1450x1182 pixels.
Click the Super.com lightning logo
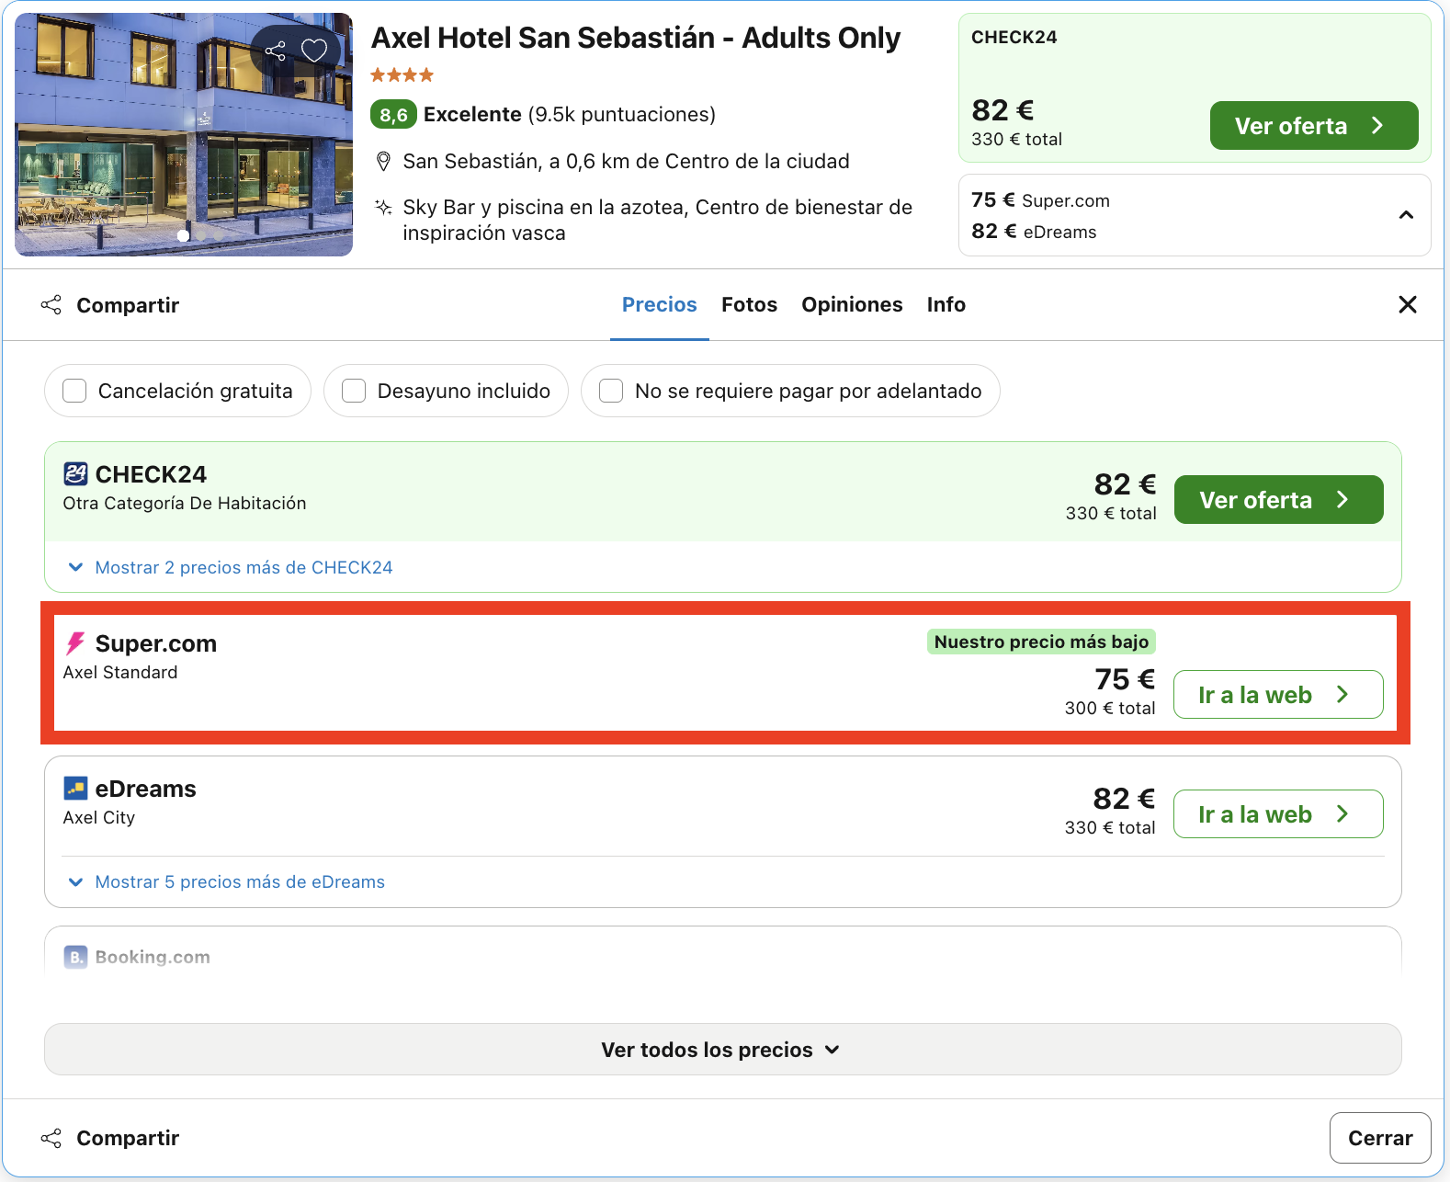pyautogui.click(x=75, y=643)
